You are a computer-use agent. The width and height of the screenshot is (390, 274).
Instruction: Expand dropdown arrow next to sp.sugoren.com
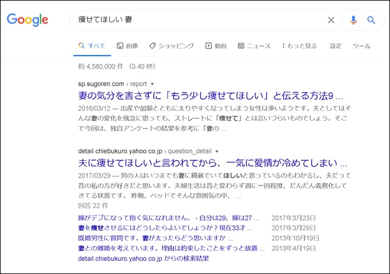point(152,84)
